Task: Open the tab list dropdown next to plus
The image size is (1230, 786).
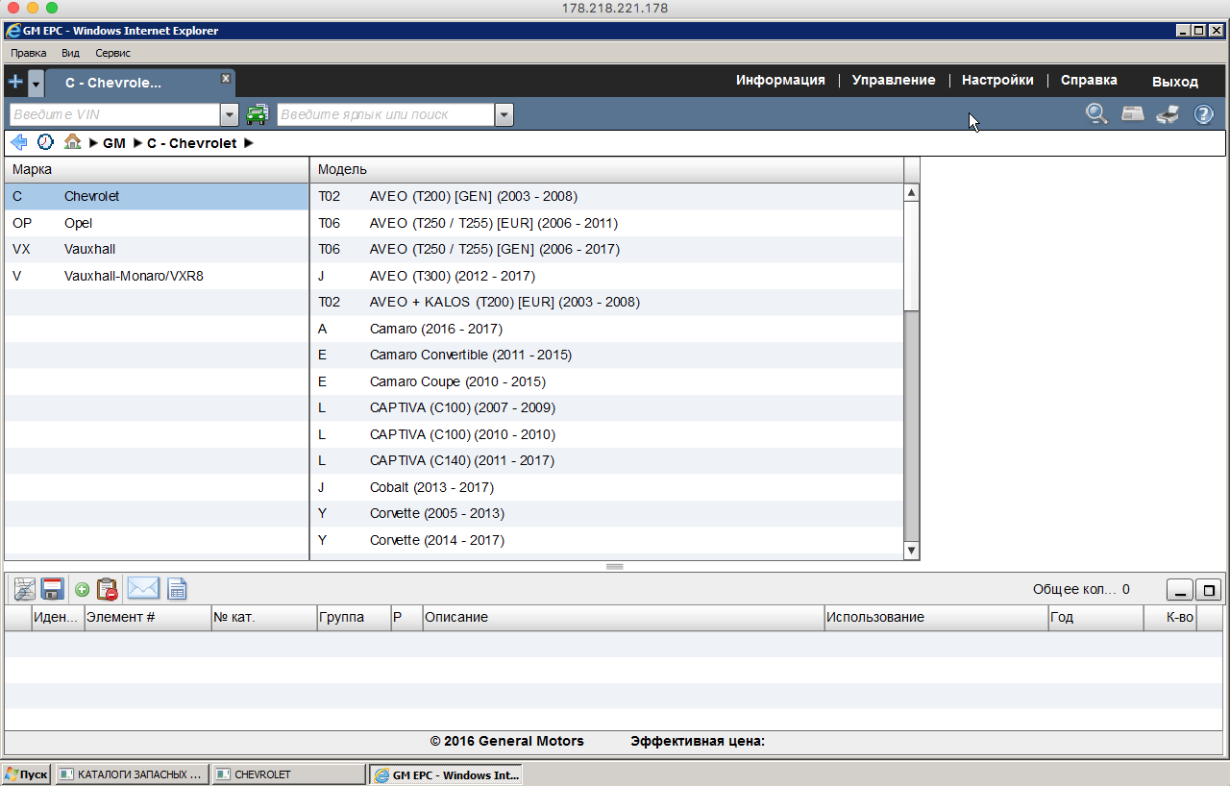Action: pos(36,83)
